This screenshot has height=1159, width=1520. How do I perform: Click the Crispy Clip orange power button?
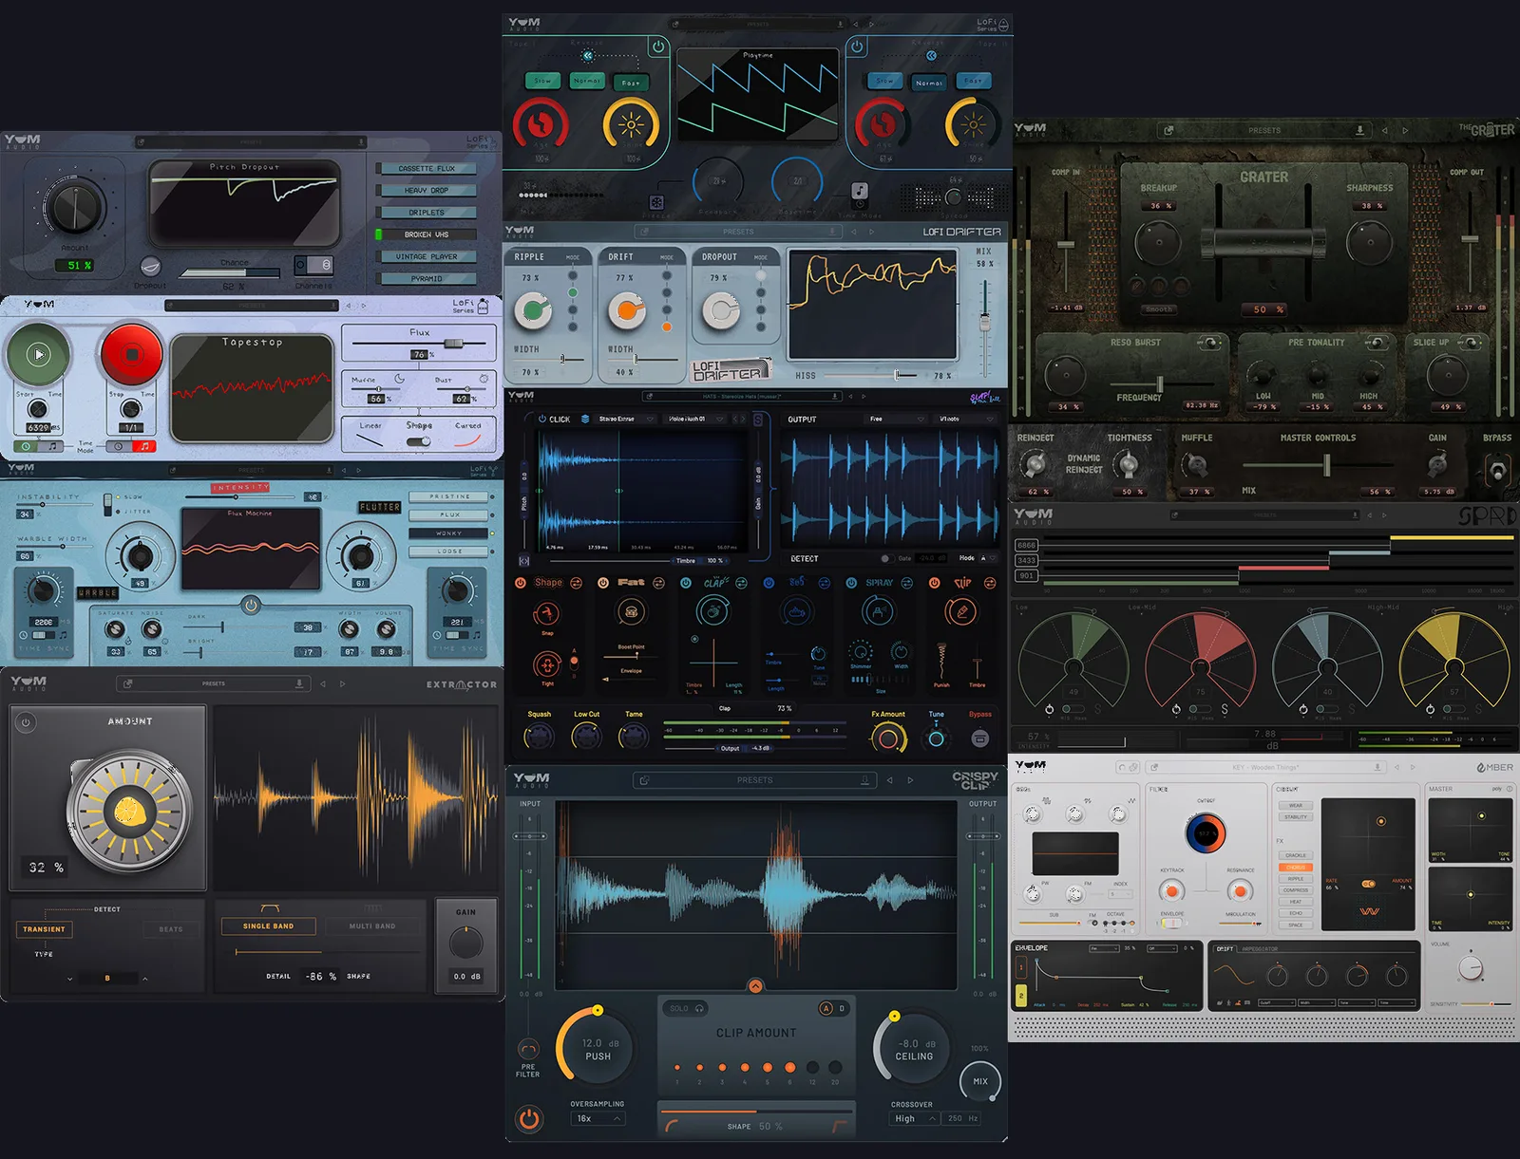(529, 1119)
